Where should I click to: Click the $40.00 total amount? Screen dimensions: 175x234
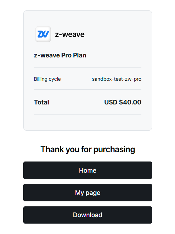pyautogui.click(x=130, y=102)
